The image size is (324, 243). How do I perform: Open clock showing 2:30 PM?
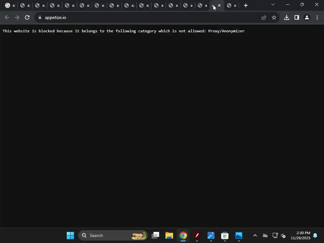(x=301, y=235)
